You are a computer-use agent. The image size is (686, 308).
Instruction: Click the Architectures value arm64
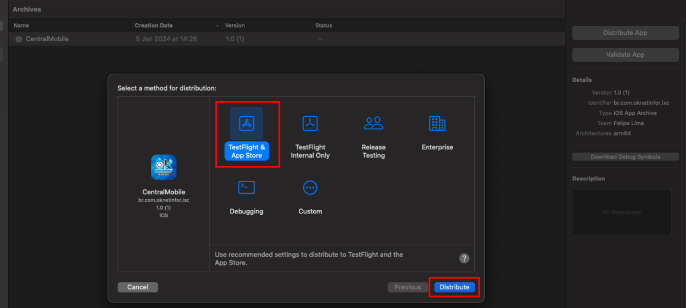[622, 133]
